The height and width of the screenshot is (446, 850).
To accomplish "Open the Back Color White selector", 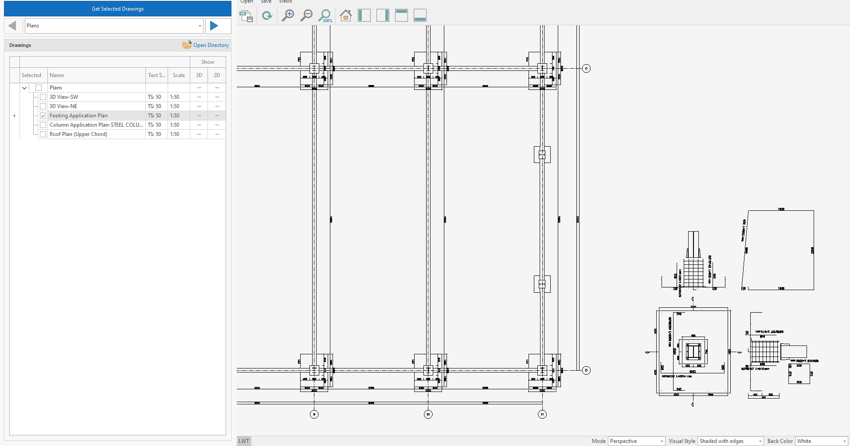I will (x=821, y=441).
